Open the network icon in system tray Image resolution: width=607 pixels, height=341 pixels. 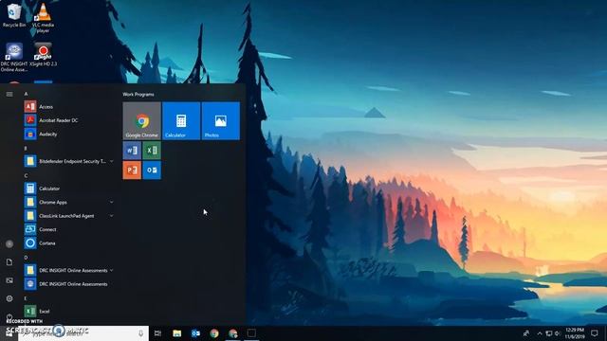tap(548, 333)
